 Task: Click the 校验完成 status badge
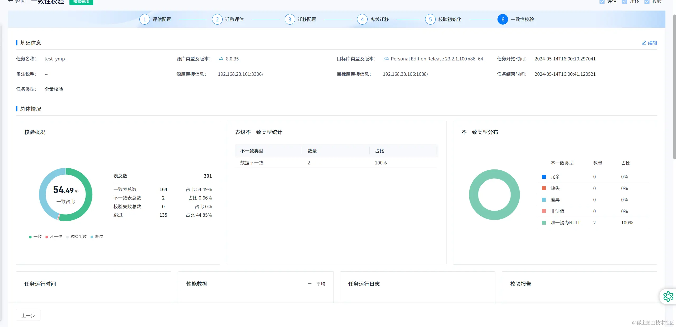click(x=81, y=2)
